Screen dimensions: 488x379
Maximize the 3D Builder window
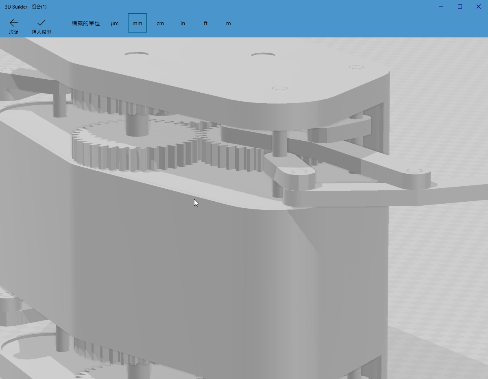[460, 7]
